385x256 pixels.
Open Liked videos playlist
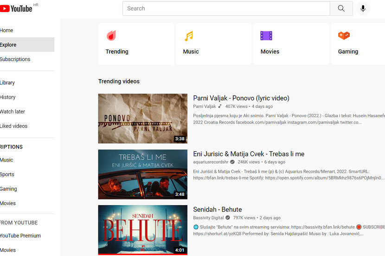click(13, 126)
